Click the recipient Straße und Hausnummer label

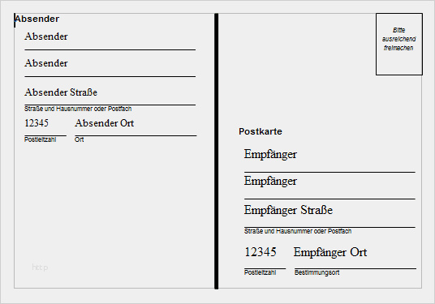[x=298, y=231]
